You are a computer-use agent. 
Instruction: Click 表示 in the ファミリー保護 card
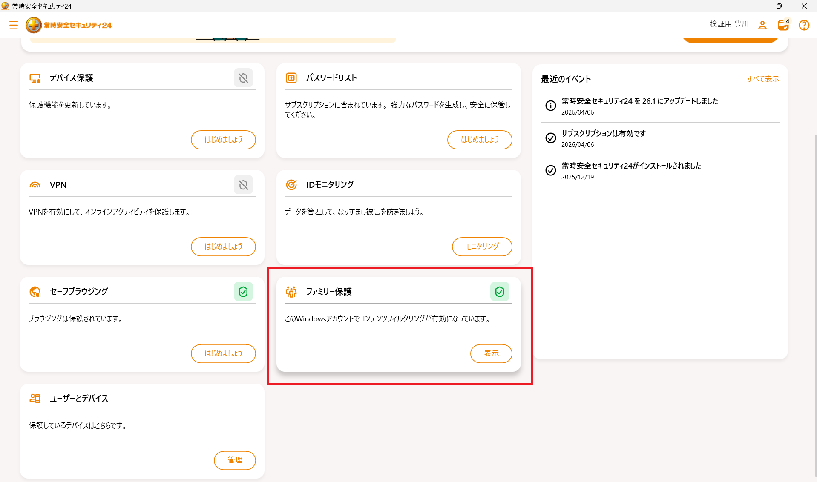[491, 353]
